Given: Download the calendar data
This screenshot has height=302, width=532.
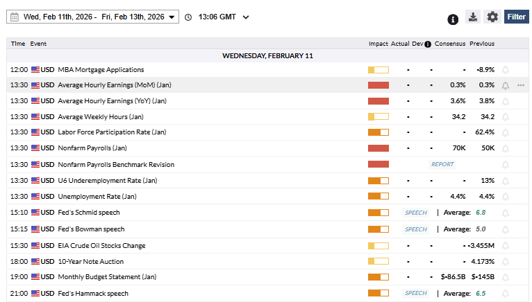Looking at the screenshot, I should tap(472, 17).
